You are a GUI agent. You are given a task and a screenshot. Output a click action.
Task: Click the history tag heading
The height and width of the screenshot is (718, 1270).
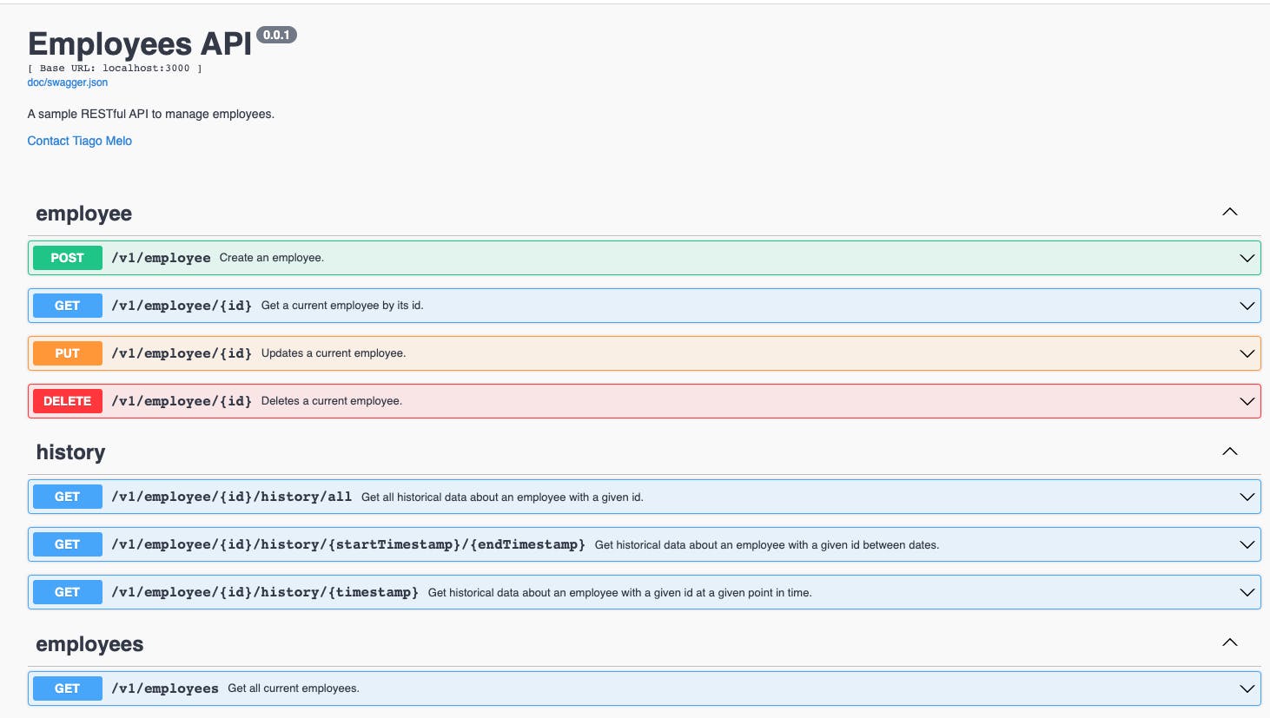70,452
